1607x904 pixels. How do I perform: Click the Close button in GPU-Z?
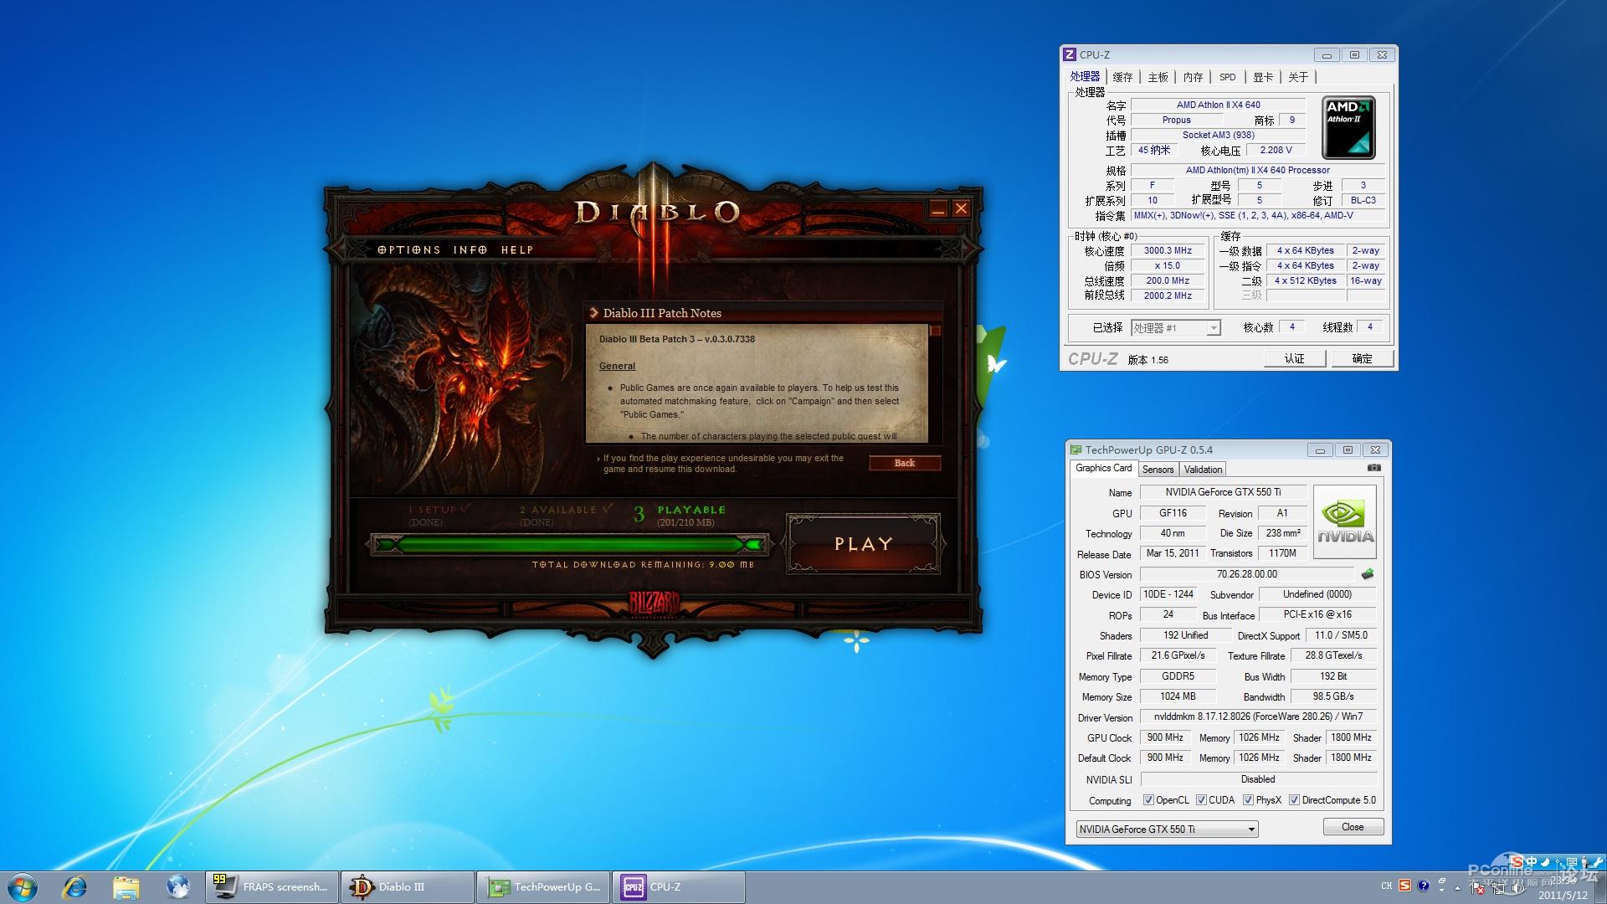coord(1353,827)
